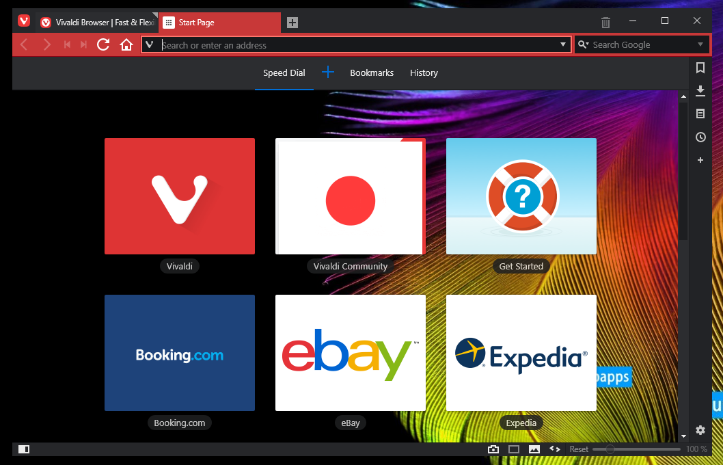
Task: Reload the current page
Action: pyautogui.click(x=103, y=44)
